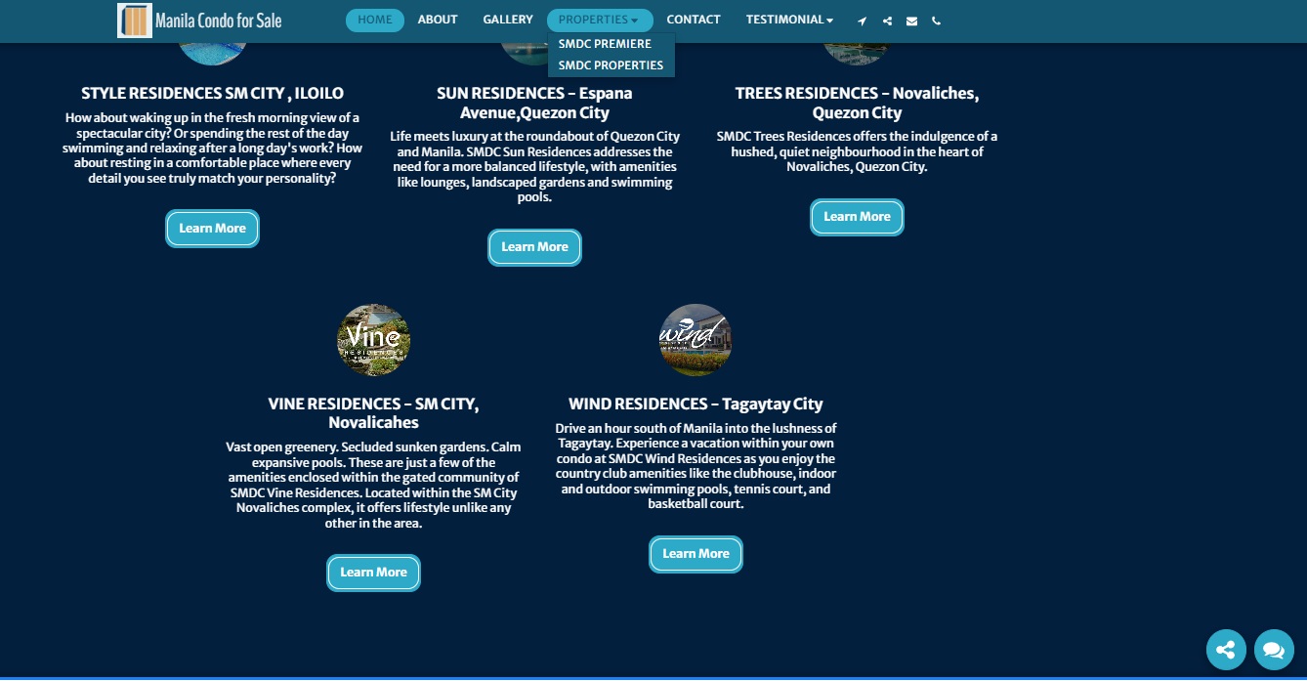
Task: Click the WIND RESIDENCES Tagaytay City heading
Action: click(696, 404)
